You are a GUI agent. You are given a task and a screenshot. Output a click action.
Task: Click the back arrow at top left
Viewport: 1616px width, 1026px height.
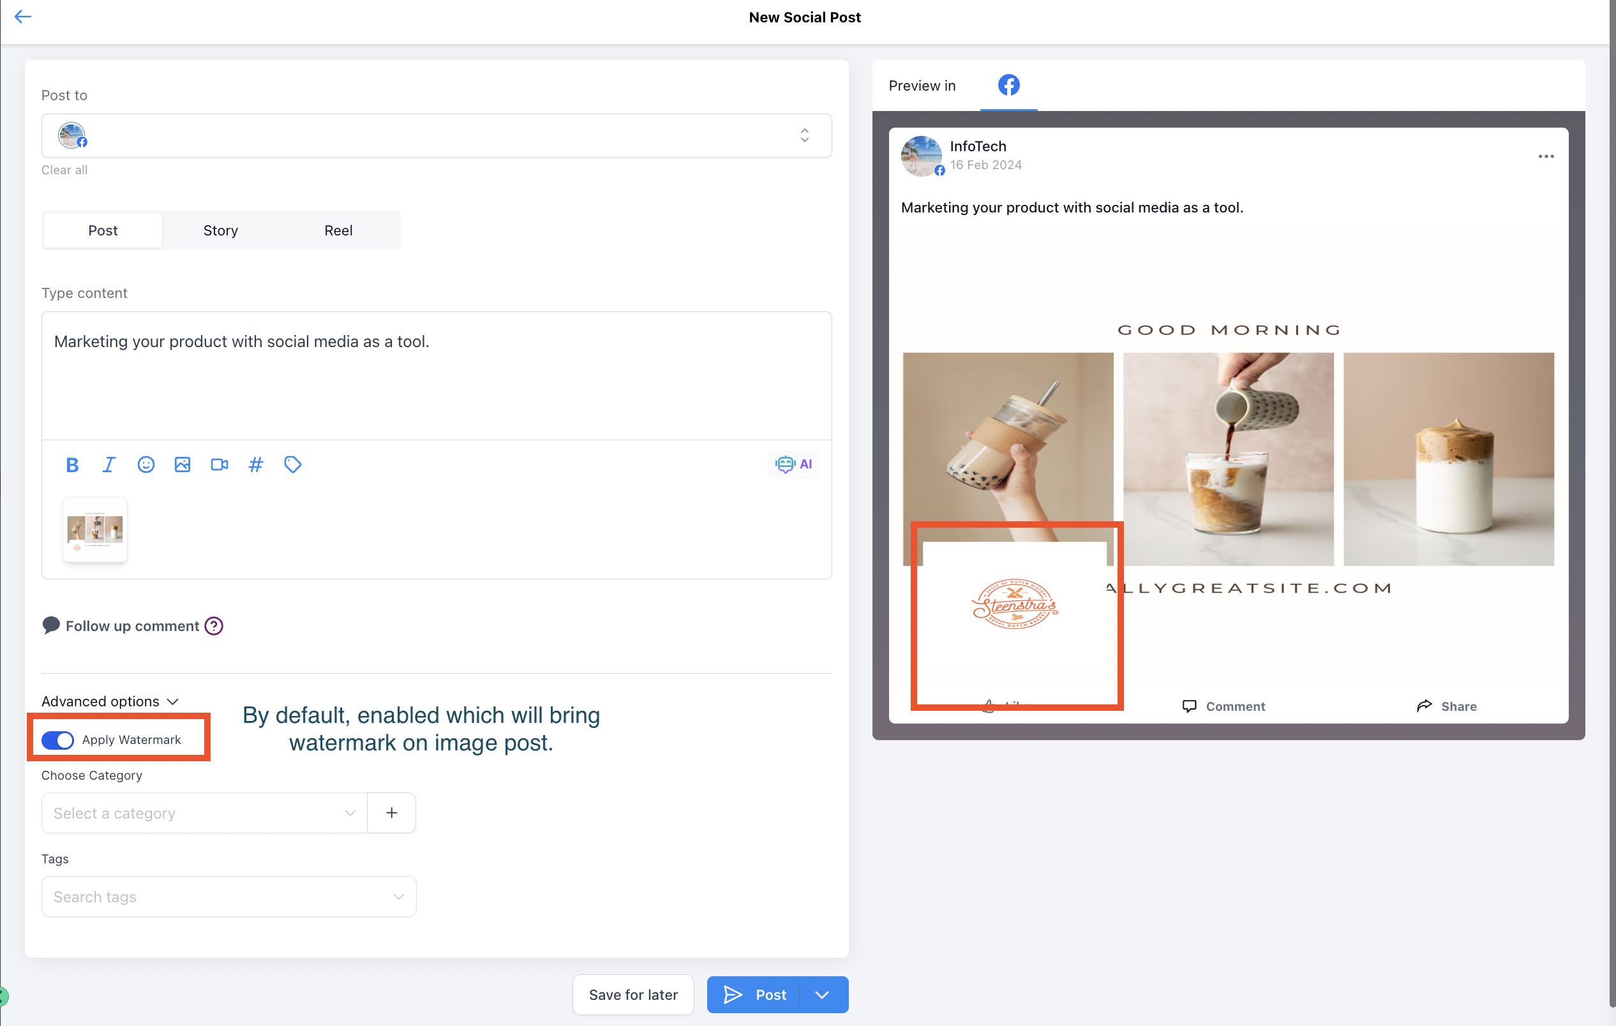(x=23, y=17)
